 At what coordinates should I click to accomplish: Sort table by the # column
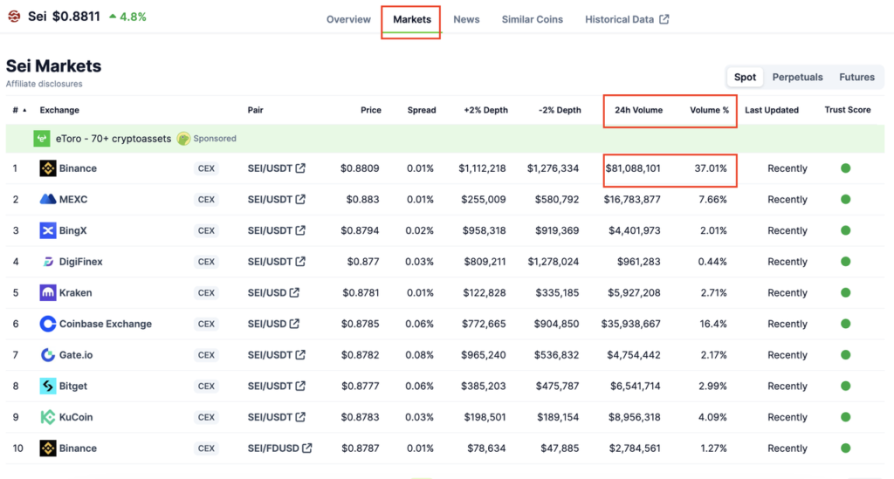[19, 110]
